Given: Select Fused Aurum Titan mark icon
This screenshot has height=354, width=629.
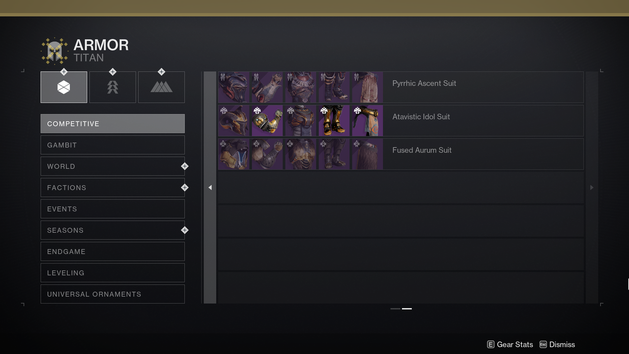Looking at the screenshot, I should pyautogui.click(x=368, y=154).
